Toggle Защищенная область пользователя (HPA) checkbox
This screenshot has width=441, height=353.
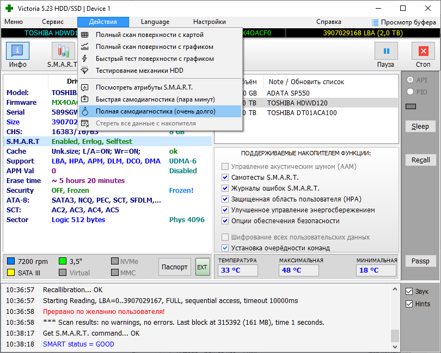pyautogui.click(x=225, y=199)
